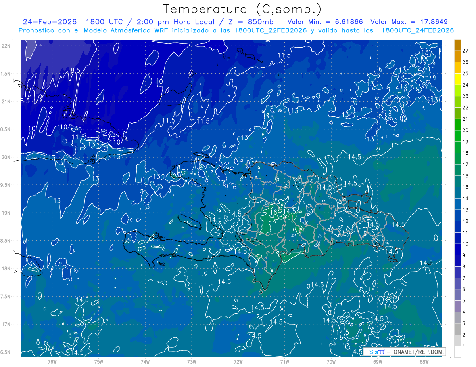
Task: Click the 75W longitude axis label
Action: pos(98,361)
